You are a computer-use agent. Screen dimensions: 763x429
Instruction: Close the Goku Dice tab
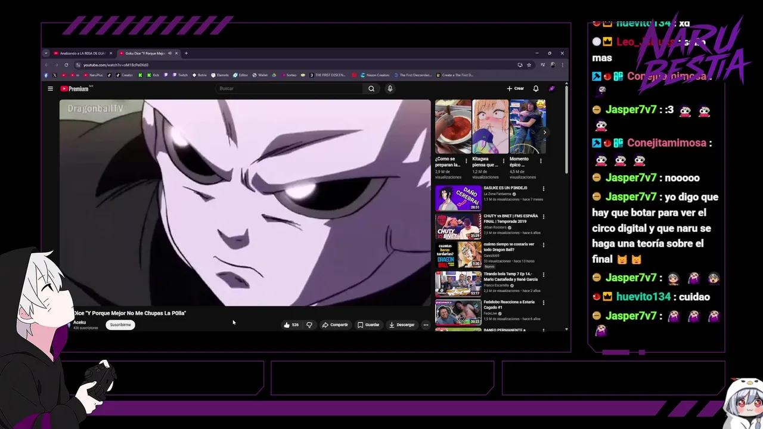[176, 53]
